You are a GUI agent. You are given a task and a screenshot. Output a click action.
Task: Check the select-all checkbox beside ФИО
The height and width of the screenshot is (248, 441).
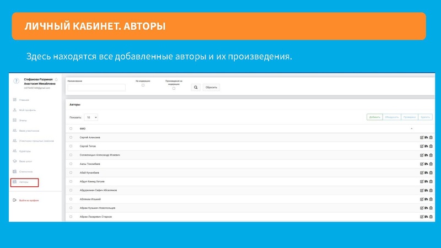[71, 128]
